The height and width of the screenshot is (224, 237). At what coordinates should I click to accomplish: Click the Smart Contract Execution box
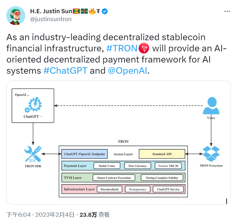point(114,177)
